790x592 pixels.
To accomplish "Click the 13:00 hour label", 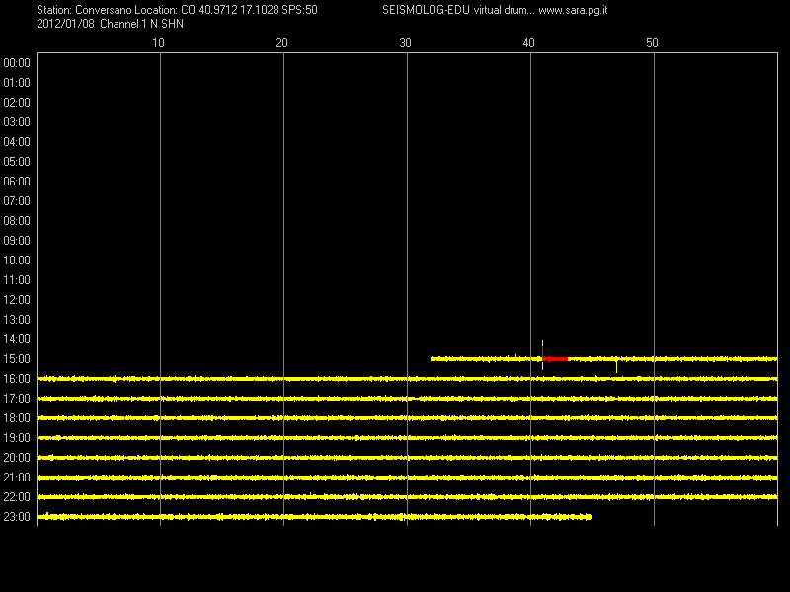I will pos(17,319).
